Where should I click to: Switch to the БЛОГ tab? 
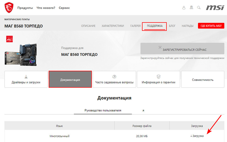point(172,26)
